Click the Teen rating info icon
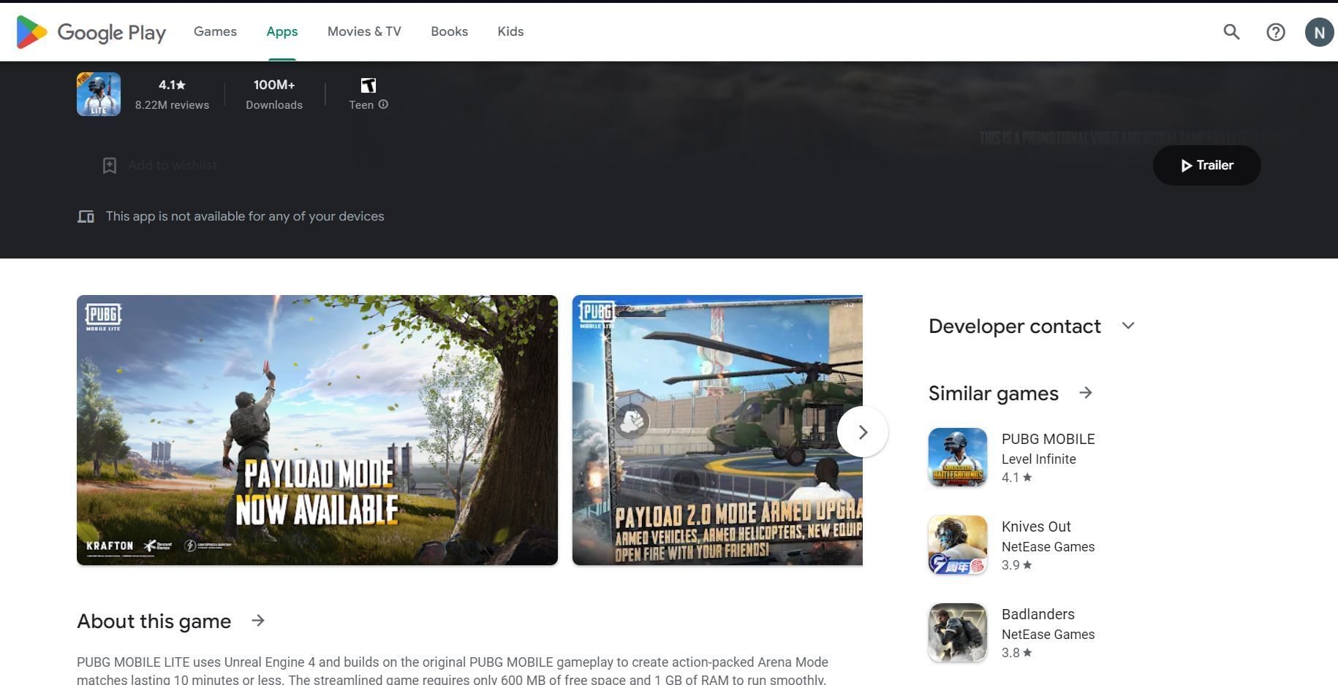The height and width of the screenshot is (685, 1338). [x=383, y=104]
